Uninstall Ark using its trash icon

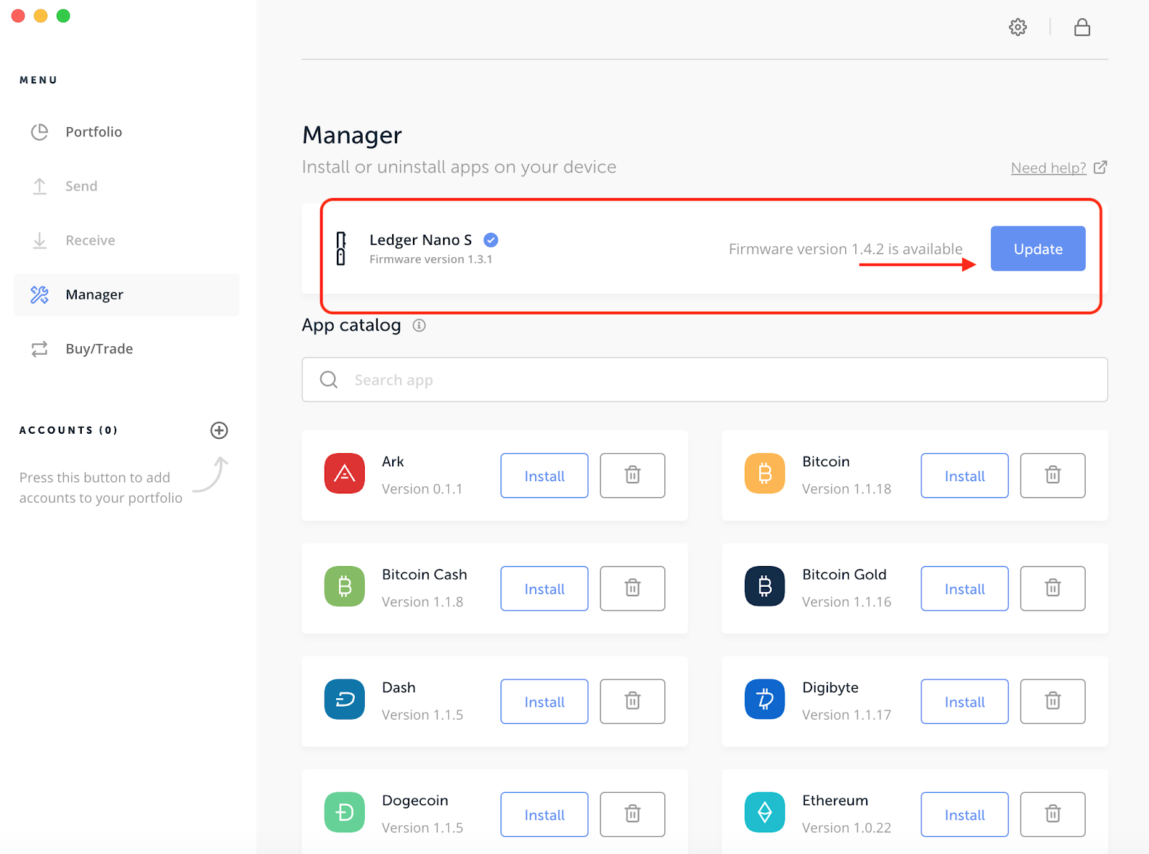coord(633,475)
